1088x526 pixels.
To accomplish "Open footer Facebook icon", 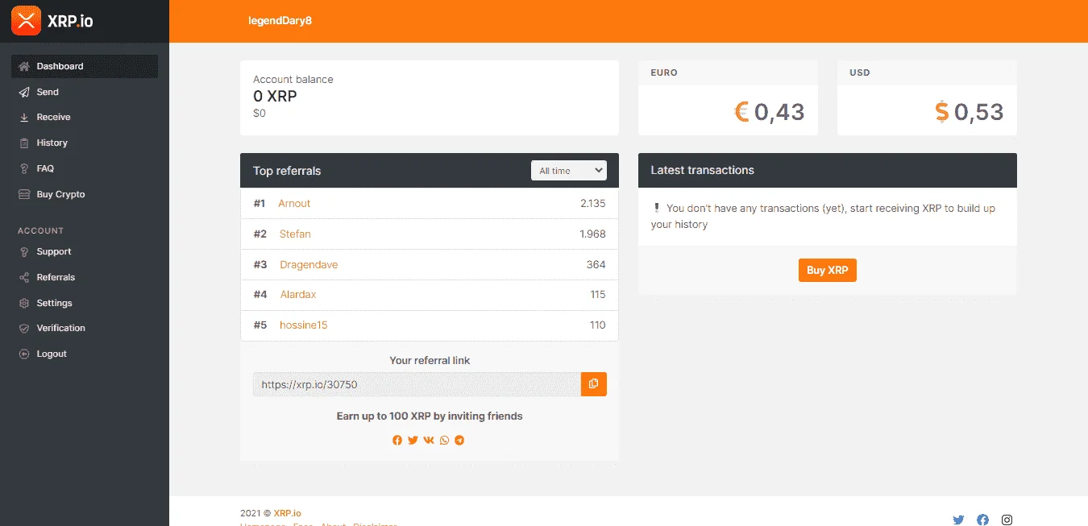I will [x=982, y=520].
